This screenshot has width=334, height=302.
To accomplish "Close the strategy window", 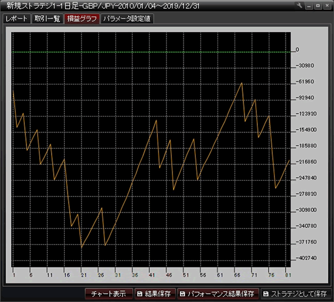I will coord(328,6).
